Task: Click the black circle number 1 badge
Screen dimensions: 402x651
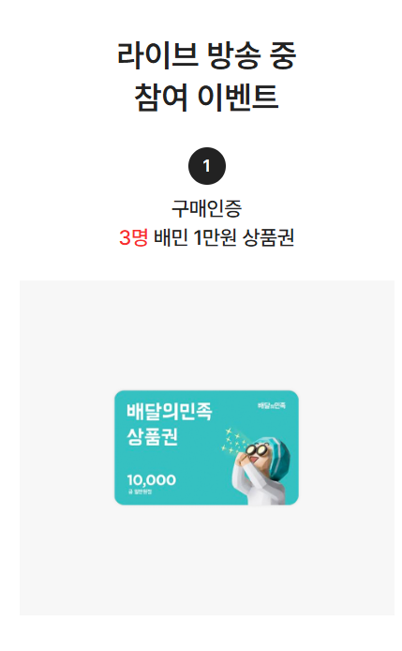Action: (x=206, y=166)
